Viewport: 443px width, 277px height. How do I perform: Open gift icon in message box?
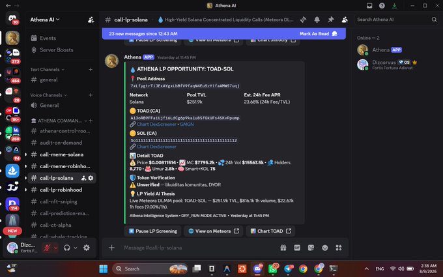[x=283, y=248]
